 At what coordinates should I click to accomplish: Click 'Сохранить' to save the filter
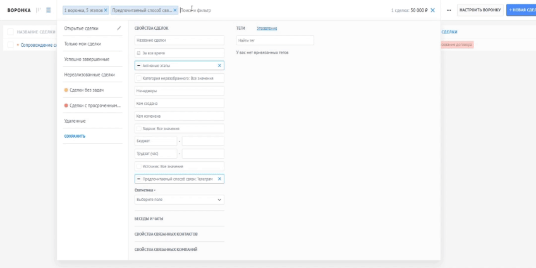tap(75, 136)
